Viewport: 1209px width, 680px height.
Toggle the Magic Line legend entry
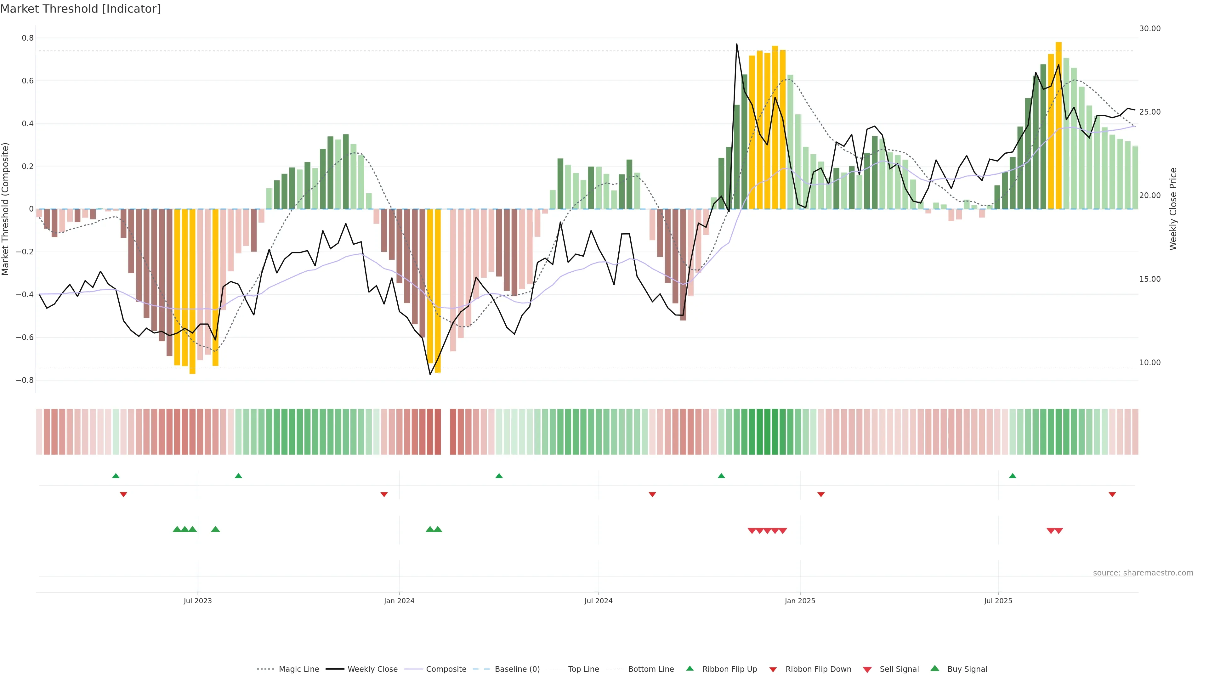(298, 669)
